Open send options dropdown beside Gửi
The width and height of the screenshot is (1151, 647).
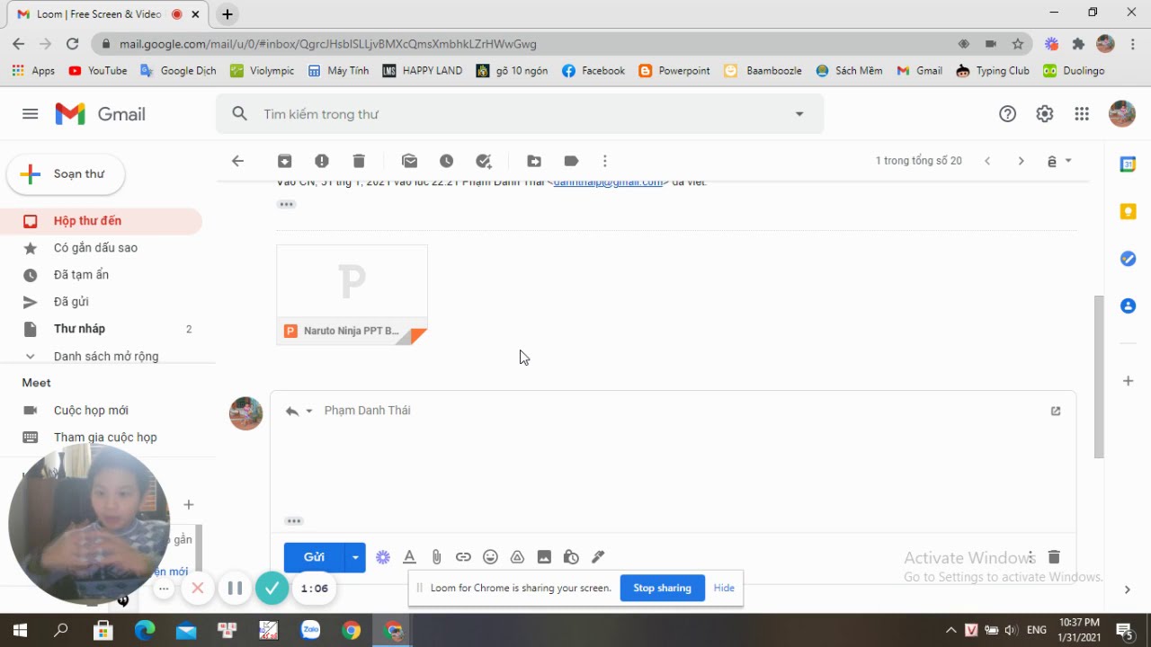[x=355, y=557]
